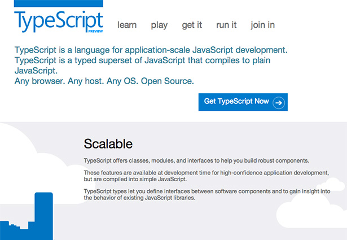The height and width of the screenshot is (240, 347).
Task: Open the learn menu item
Action: 127,25
